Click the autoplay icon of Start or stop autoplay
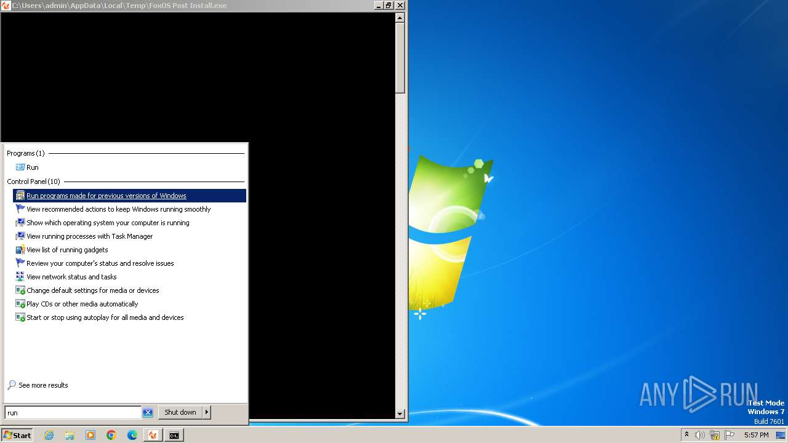The image size is (788, 443). (x=20, y=317)
